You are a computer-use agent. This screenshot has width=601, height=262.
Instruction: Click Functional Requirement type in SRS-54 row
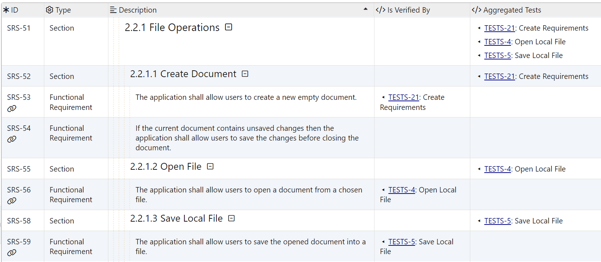(x=71, y=133)
